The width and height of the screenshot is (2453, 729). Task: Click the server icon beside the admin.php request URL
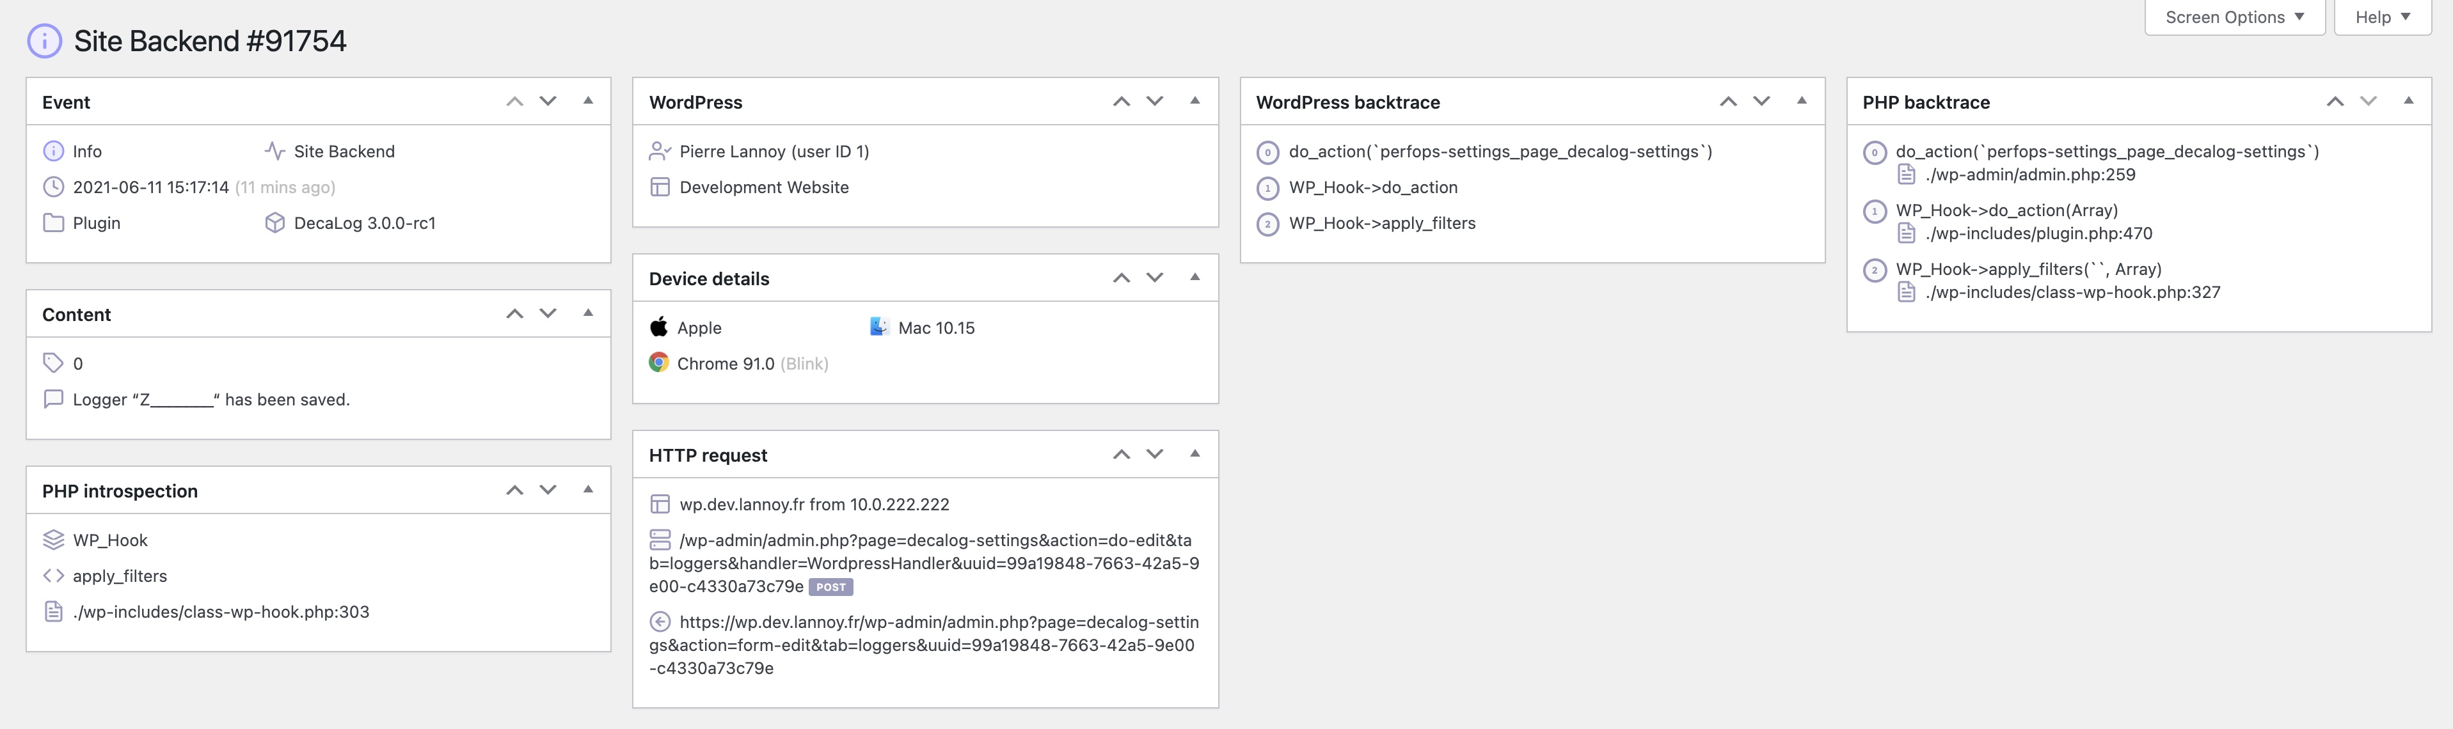pyautogui.click(x=660, y=540)
